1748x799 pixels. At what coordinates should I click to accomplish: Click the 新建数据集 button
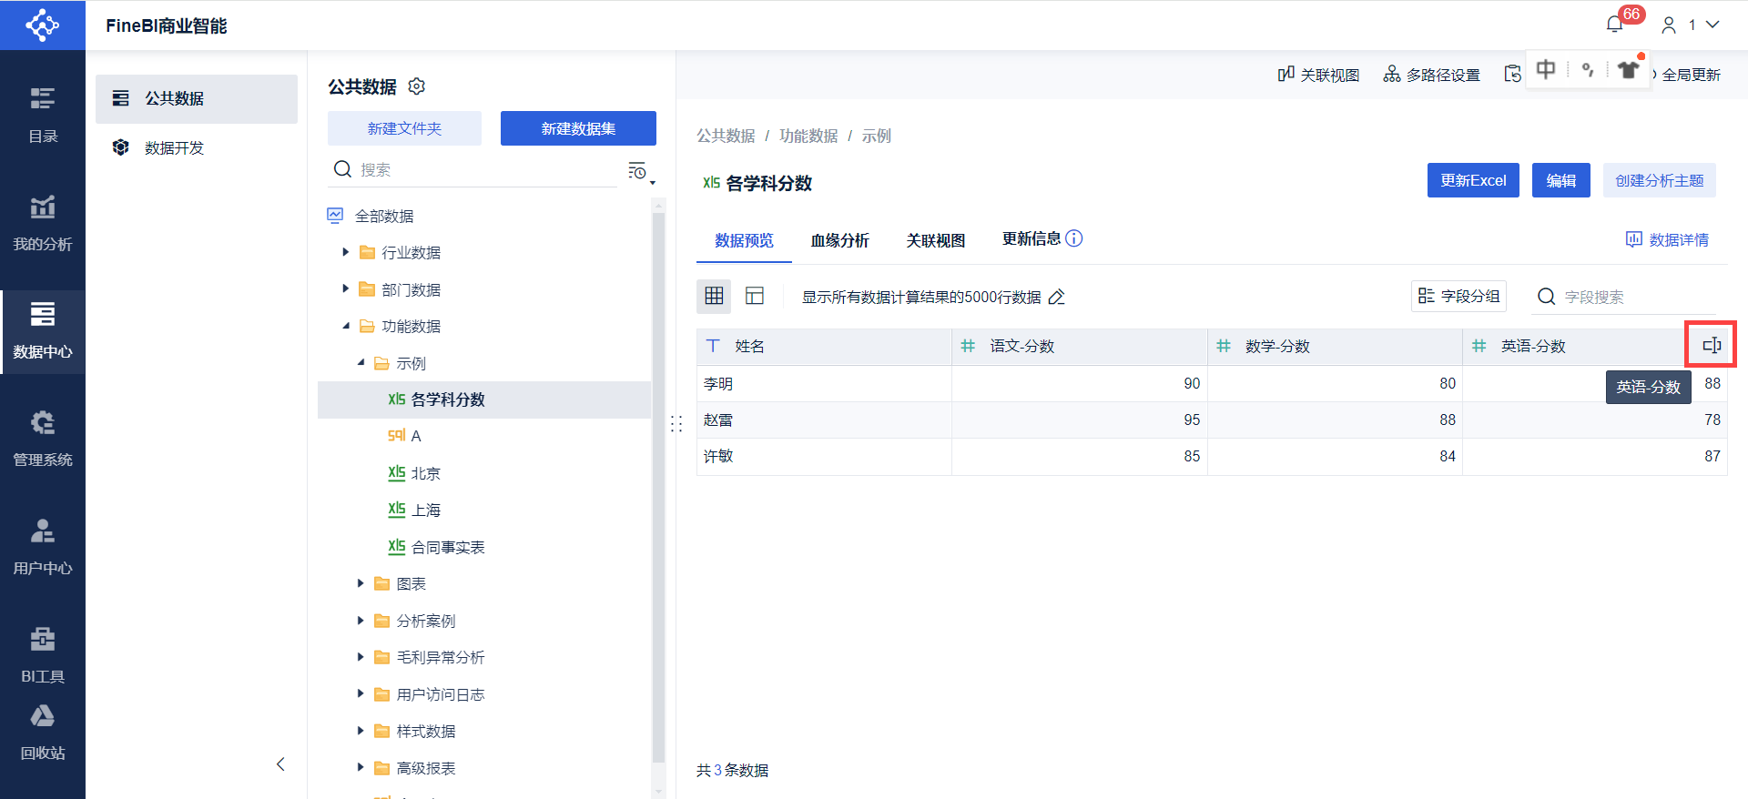pyautogui.click(x=578, y=128)
